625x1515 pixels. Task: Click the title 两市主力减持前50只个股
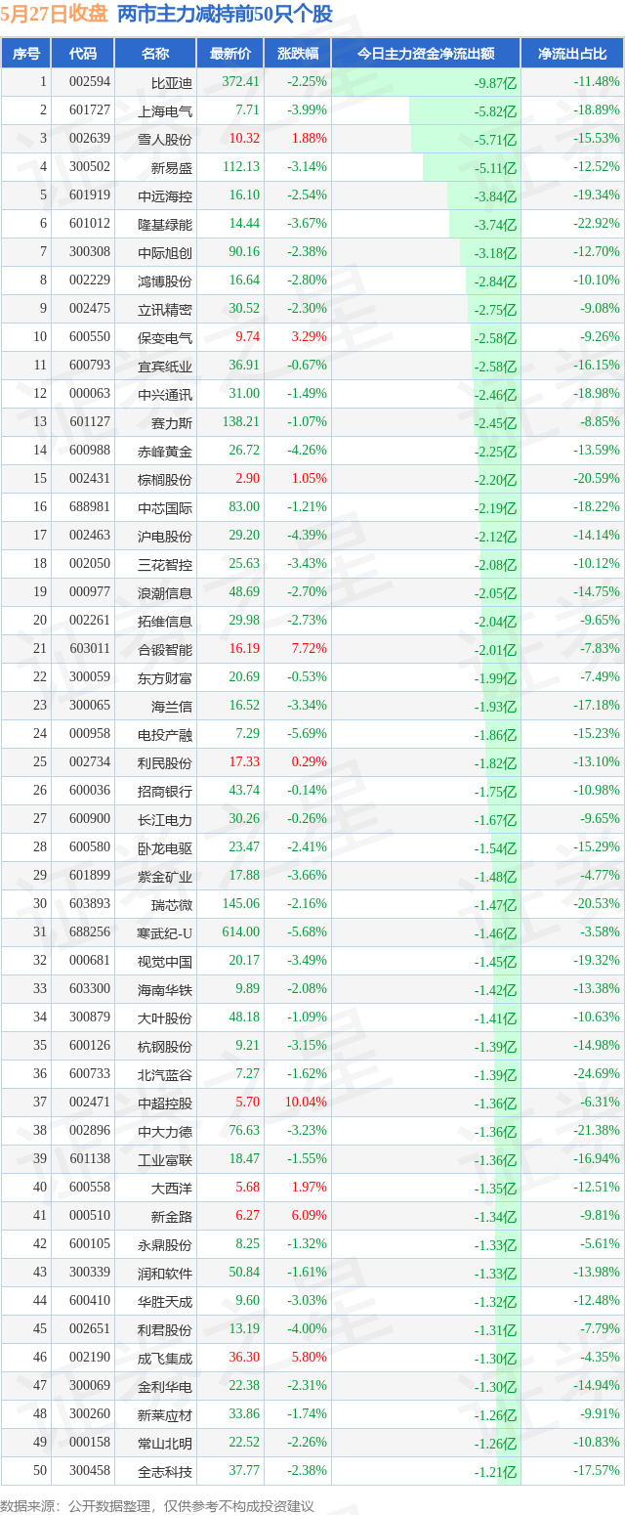tap(225, 14)
